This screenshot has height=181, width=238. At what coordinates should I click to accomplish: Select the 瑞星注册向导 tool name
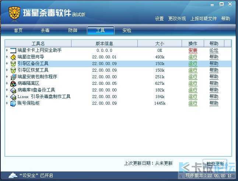tap(31, 57)
